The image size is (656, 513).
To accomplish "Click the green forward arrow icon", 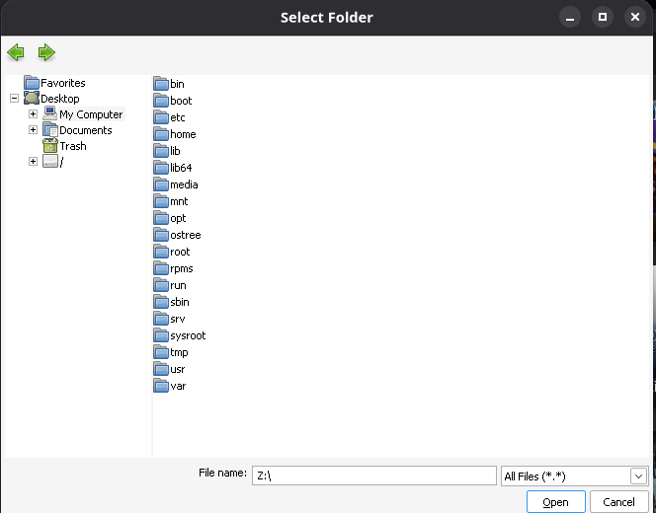I will [45, 52].
